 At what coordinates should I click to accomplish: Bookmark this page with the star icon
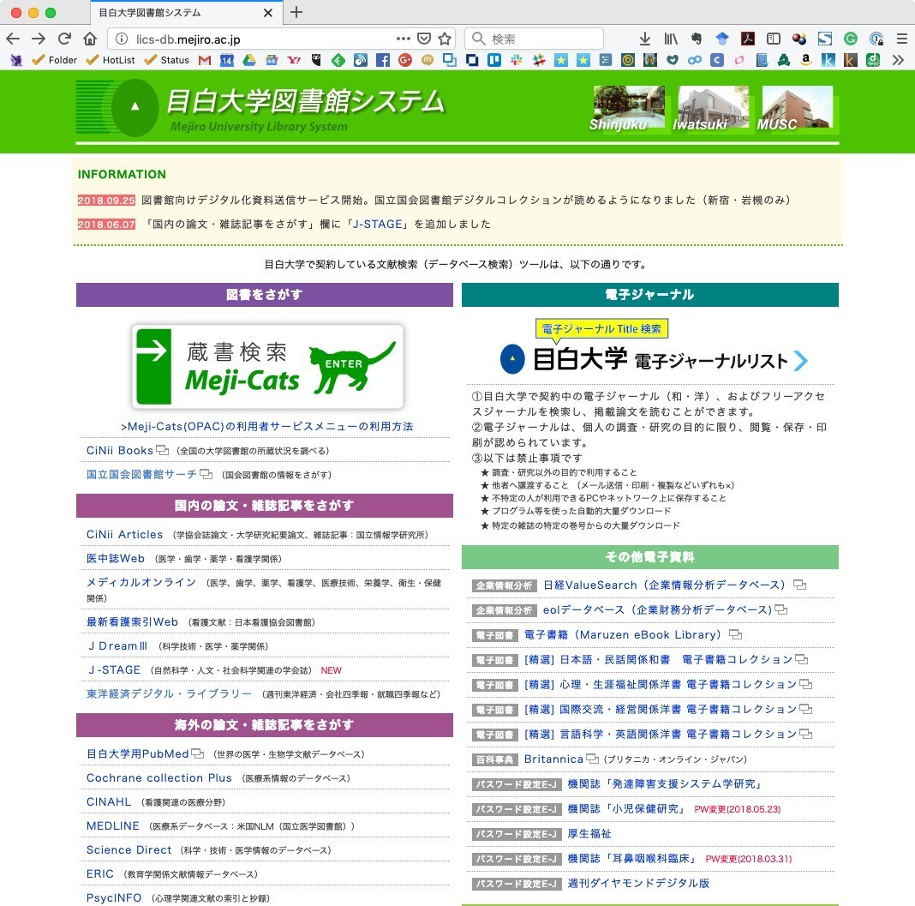tap(445, 39)
